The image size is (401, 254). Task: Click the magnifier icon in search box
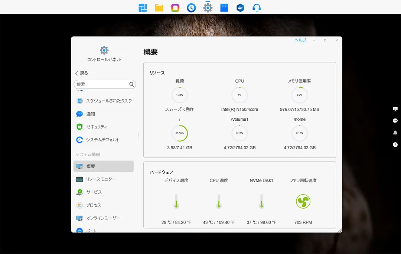point(131,84)
